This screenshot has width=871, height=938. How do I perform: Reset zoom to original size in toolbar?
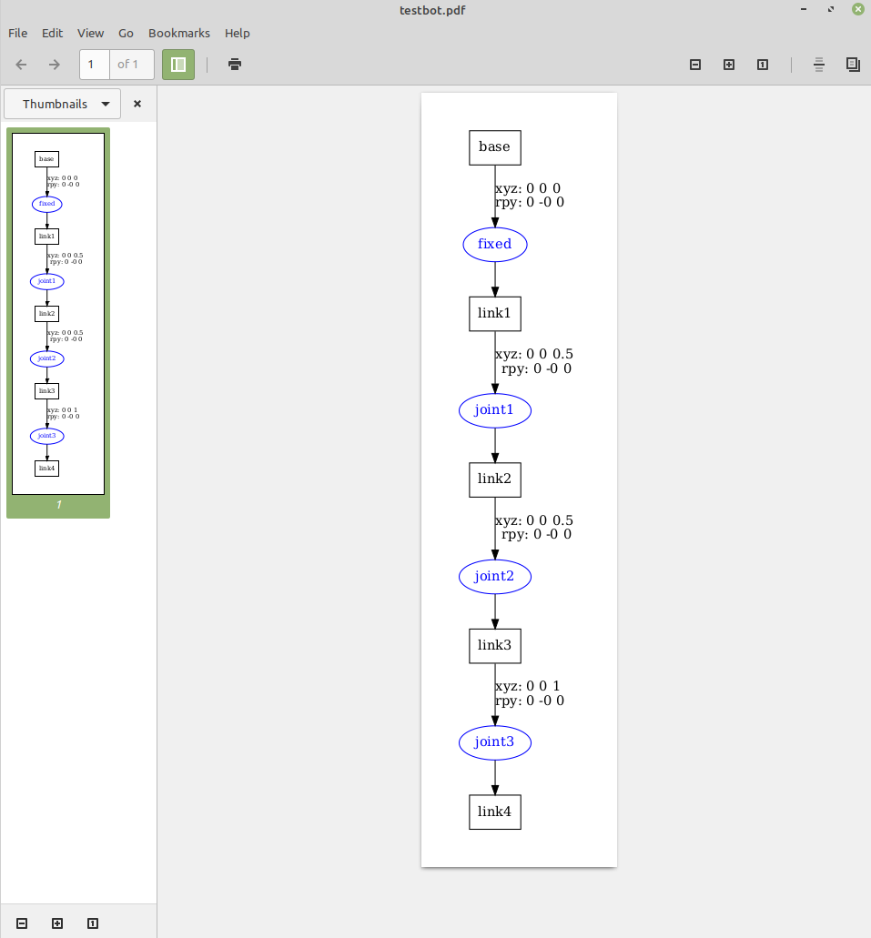[763, 65]
